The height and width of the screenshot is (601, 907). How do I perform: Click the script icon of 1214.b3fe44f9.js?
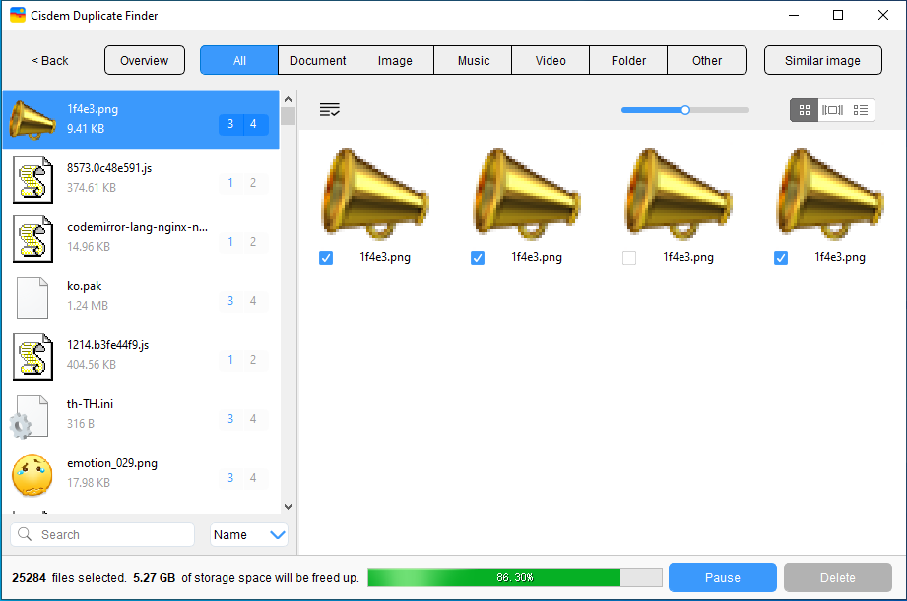[x=32, y=356]
